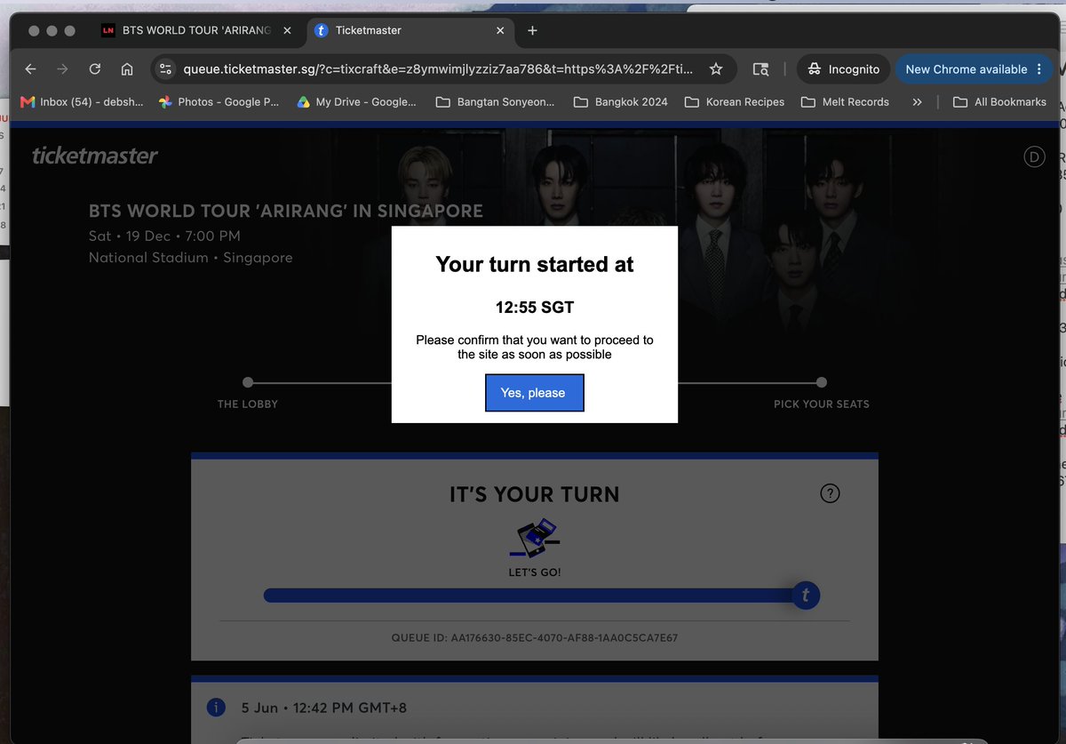Click the forward navigation arrow
The height and width of the screenshot is (744, 1066).
62,69
